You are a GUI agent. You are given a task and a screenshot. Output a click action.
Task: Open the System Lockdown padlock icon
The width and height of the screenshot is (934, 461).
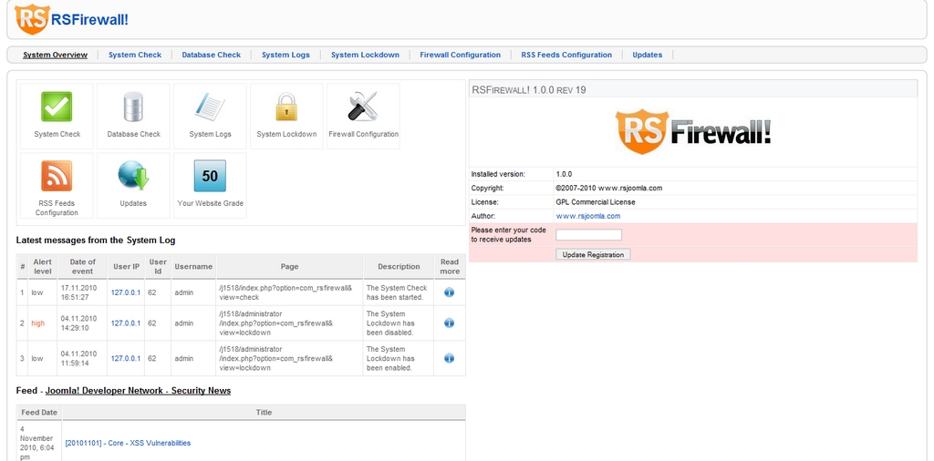(x=286, y=108)
